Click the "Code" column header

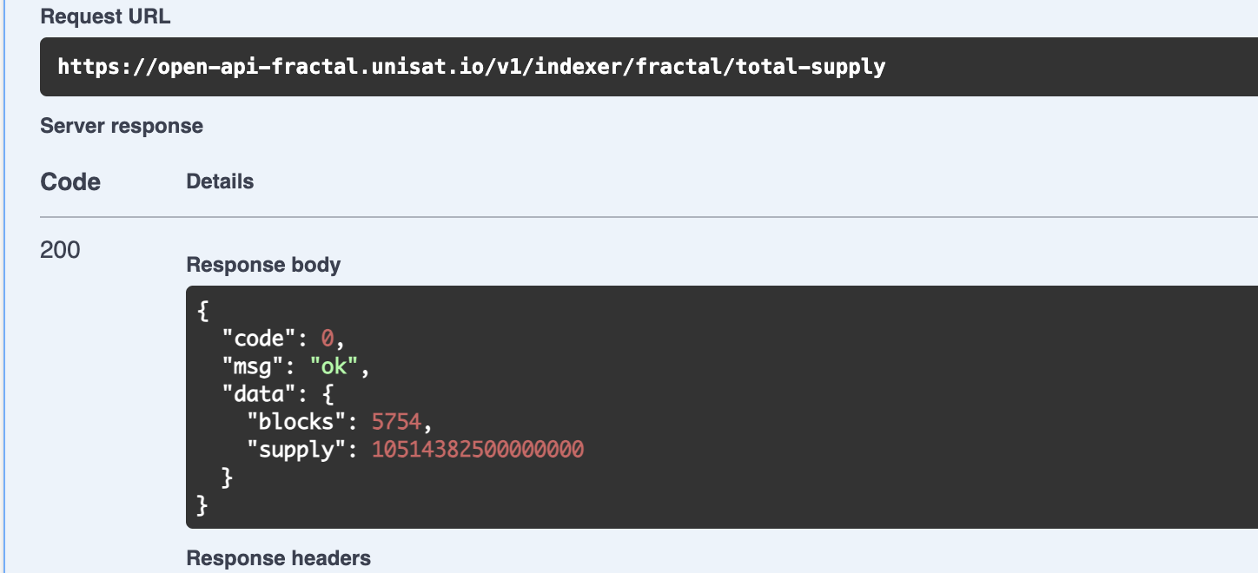[x=70, y=182]
